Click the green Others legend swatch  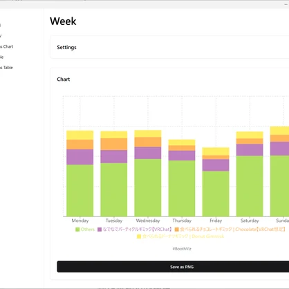pos(77,230)
